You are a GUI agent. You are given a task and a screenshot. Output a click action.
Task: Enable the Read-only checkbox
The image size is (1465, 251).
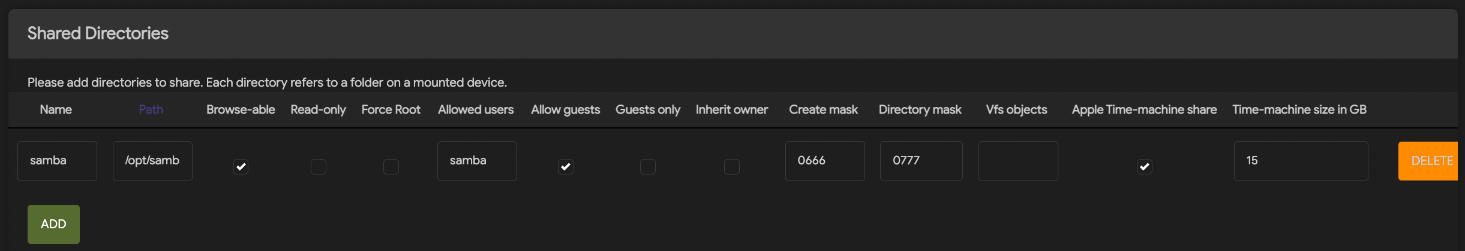point(319,167)
